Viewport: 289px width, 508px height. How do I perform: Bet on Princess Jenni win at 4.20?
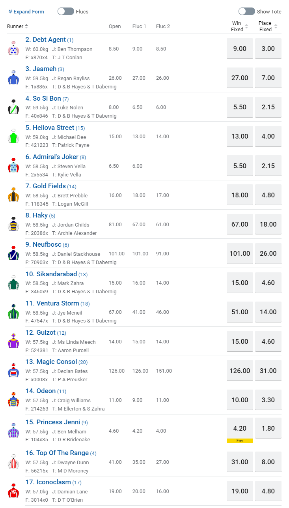240,428
